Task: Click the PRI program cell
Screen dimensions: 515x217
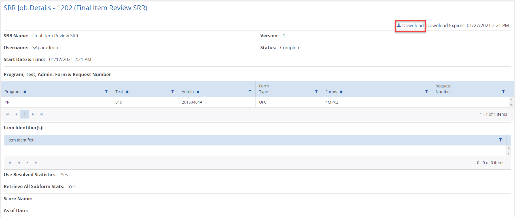Action: (56, 102)
